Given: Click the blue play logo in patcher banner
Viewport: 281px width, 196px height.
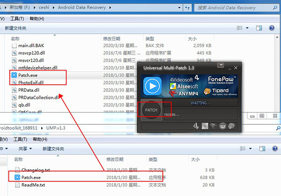Looking at the screenshot, I should [x=152, y=86].
